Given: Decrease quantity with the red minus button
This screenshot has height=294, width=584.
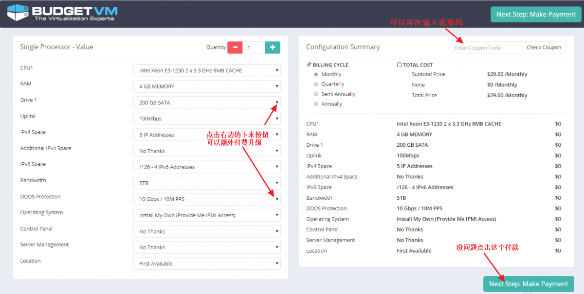Looking at the screenshot, I should (235, 47).
